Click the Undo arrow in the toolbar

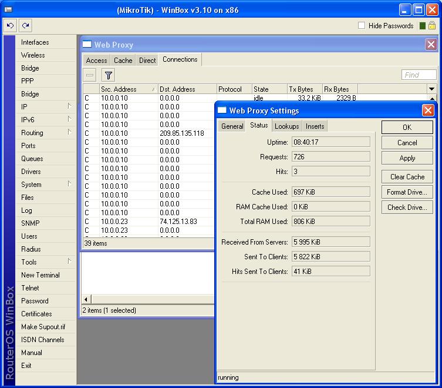pyautogui.click(x=10, y=26)
